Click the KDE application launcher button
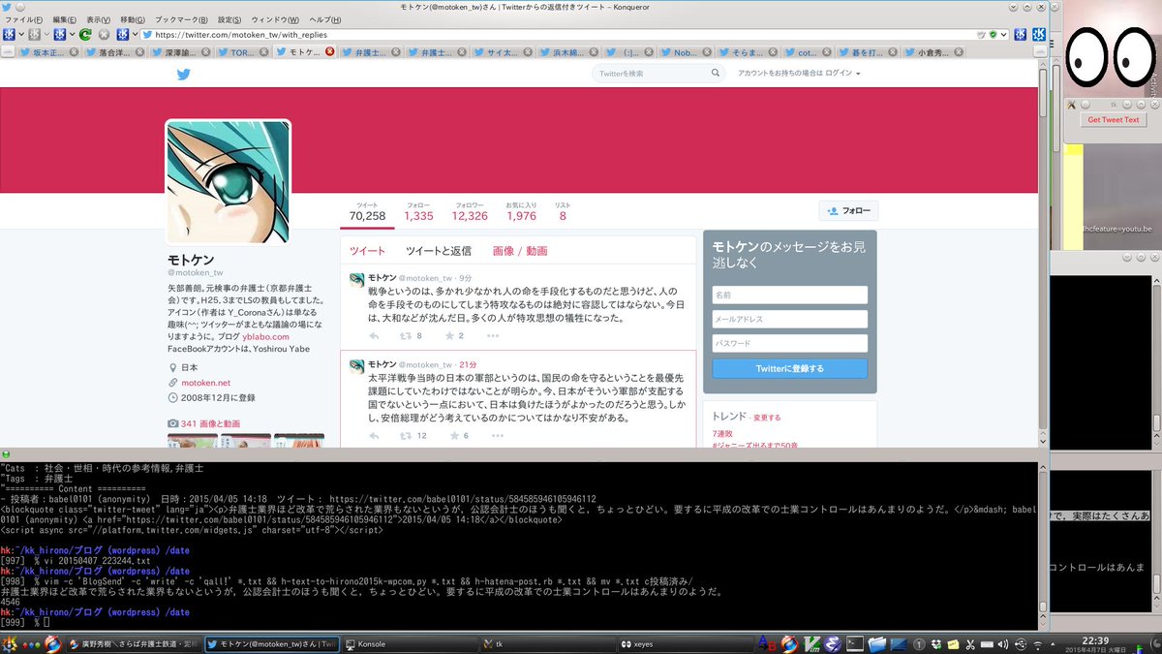Screen dimensions: 1162x654 coord(12,643)
